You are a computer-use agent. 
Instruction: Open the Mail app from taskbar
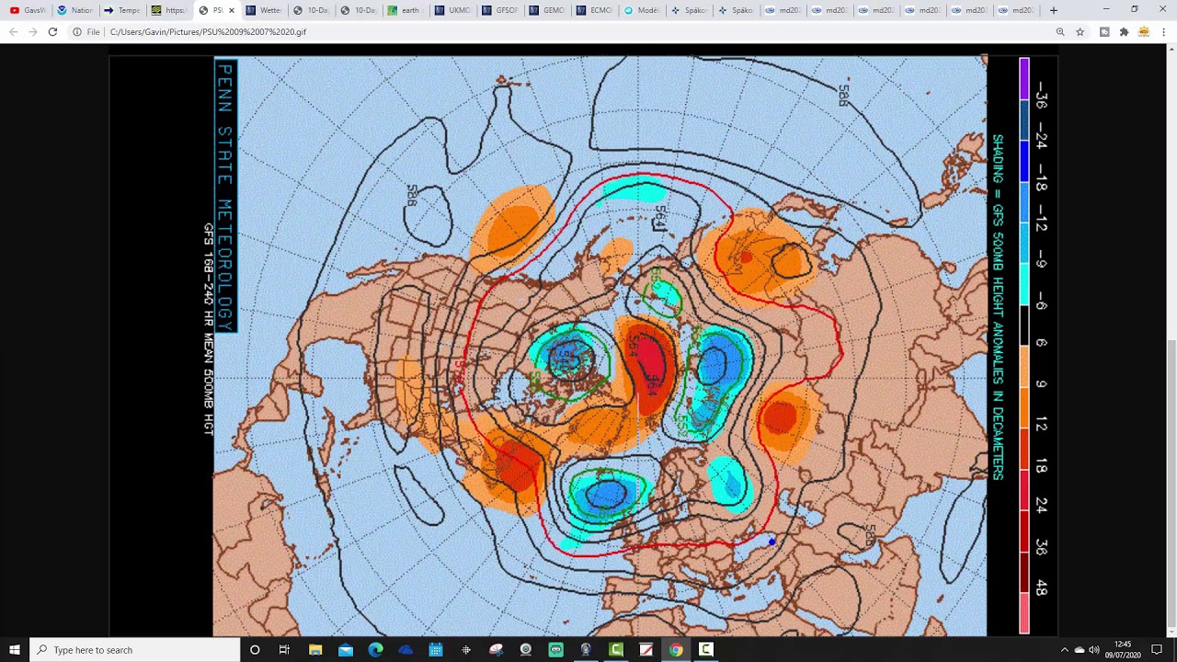346,650
